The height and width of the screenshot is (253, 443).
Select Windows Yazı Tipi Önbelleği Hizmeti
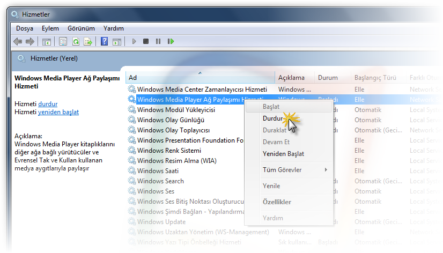point(189,242)
